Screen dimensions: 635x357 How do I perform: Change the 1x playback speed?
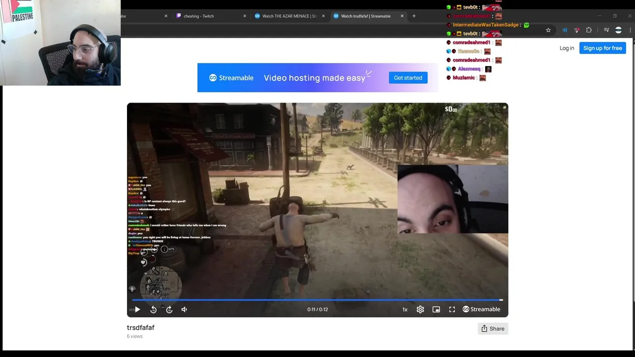(405, 309)
